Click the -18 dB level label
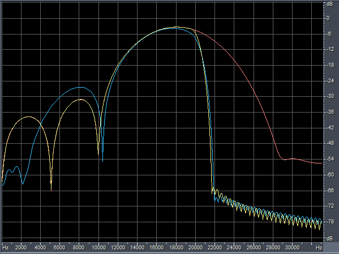The width and height of the screenshot is (339, 254). tap(330, 65)
